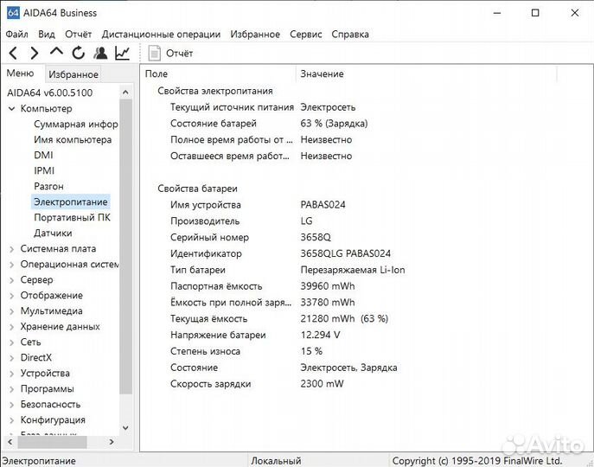This screenshot has width=594, height=467.
Task: Expand the Хранение данных tree node
Action: (12, 327)
